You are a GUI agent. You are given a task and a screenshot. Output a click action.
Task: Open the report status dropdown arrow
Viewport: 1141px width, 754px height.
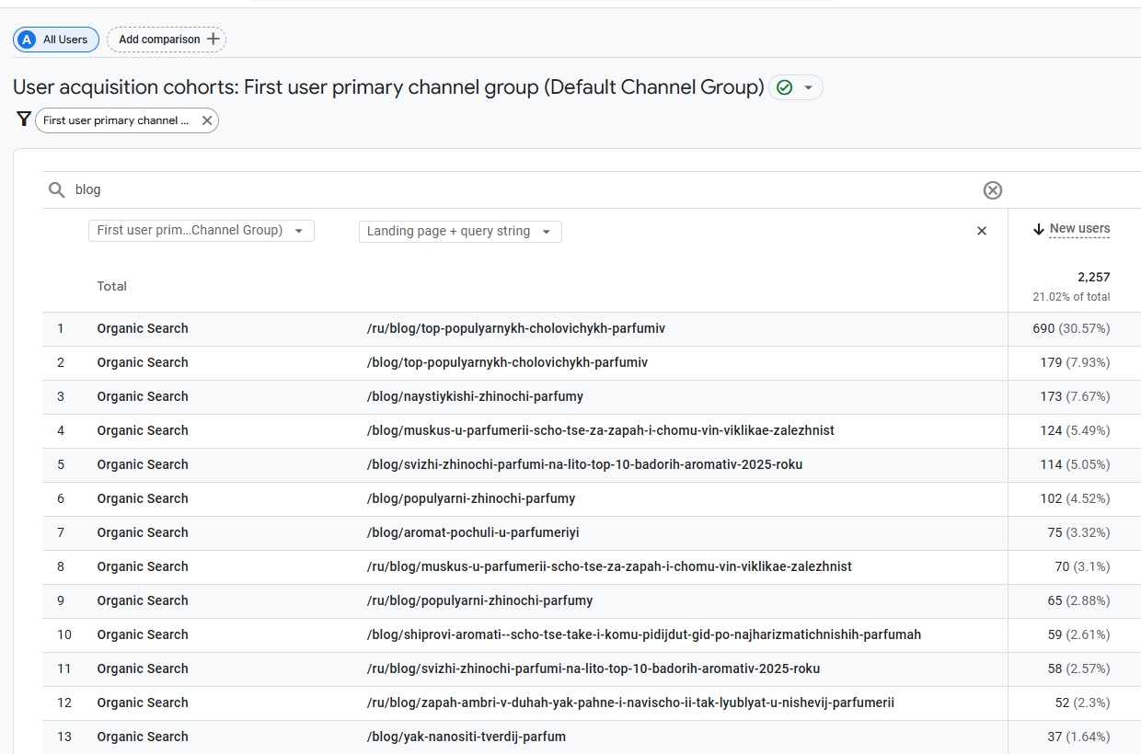(x=808, y=87)
